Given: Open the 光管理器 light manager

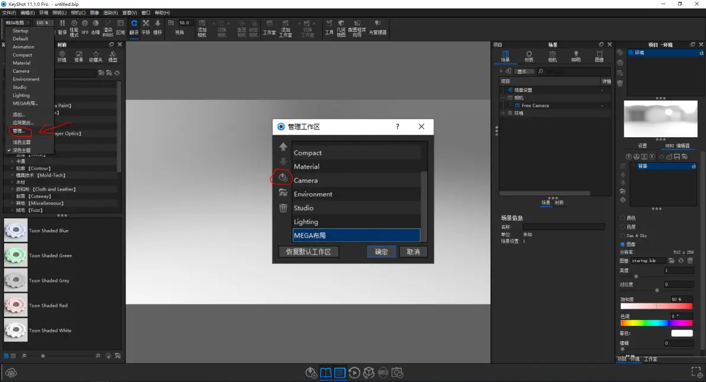Looking at the screenshot, I should pos(378,27).
